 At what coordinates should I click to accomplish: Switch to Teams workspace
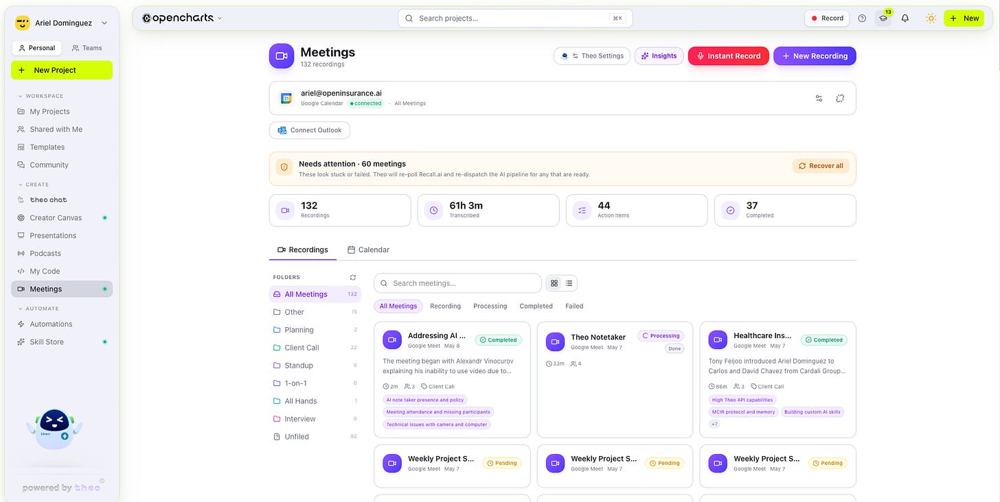[x=87, y=48]
